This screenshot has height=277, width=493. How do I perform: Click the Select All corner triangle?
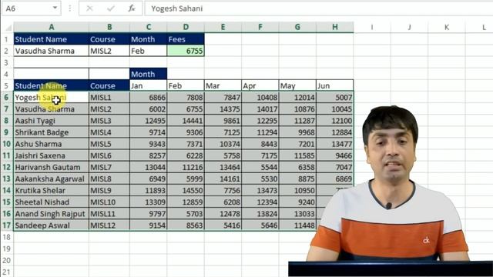(x=8, y=28)
